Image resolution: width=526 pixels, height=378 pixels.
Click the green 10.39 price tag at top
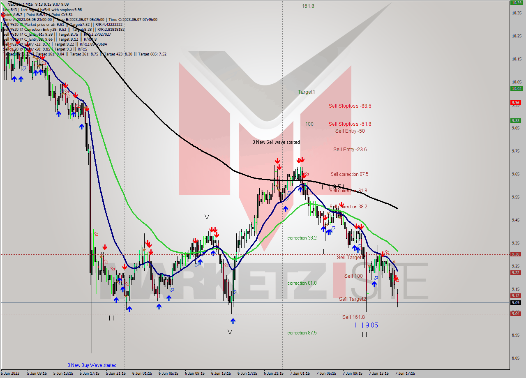click(517, 2)
